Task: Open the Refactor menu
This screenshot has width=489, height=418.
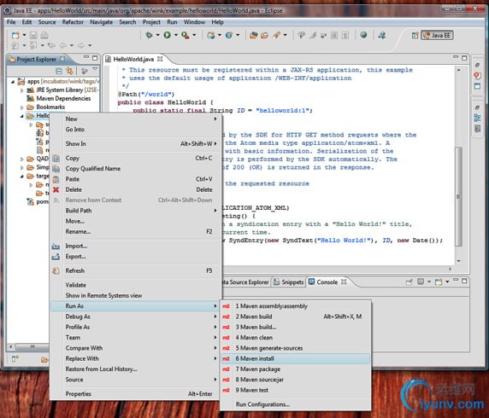Action: tap(73, 22)
